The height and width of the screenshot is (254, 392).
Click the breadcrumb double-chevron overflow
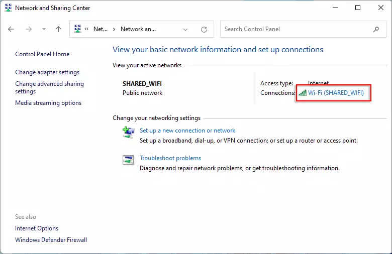(x=86, y=29)
